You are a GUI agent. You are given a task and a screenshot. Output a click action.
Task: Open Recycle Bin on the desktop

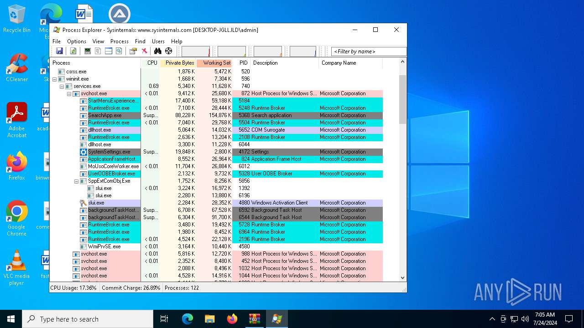point(17,19)
